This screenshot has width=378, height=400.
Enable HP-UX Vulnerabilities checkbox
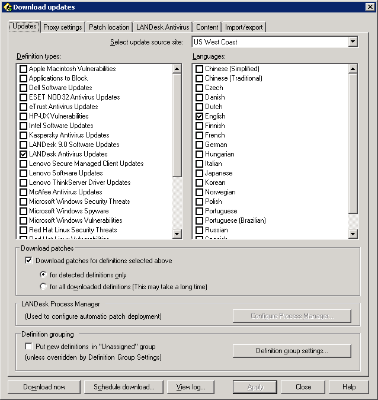tap(23, 116)
